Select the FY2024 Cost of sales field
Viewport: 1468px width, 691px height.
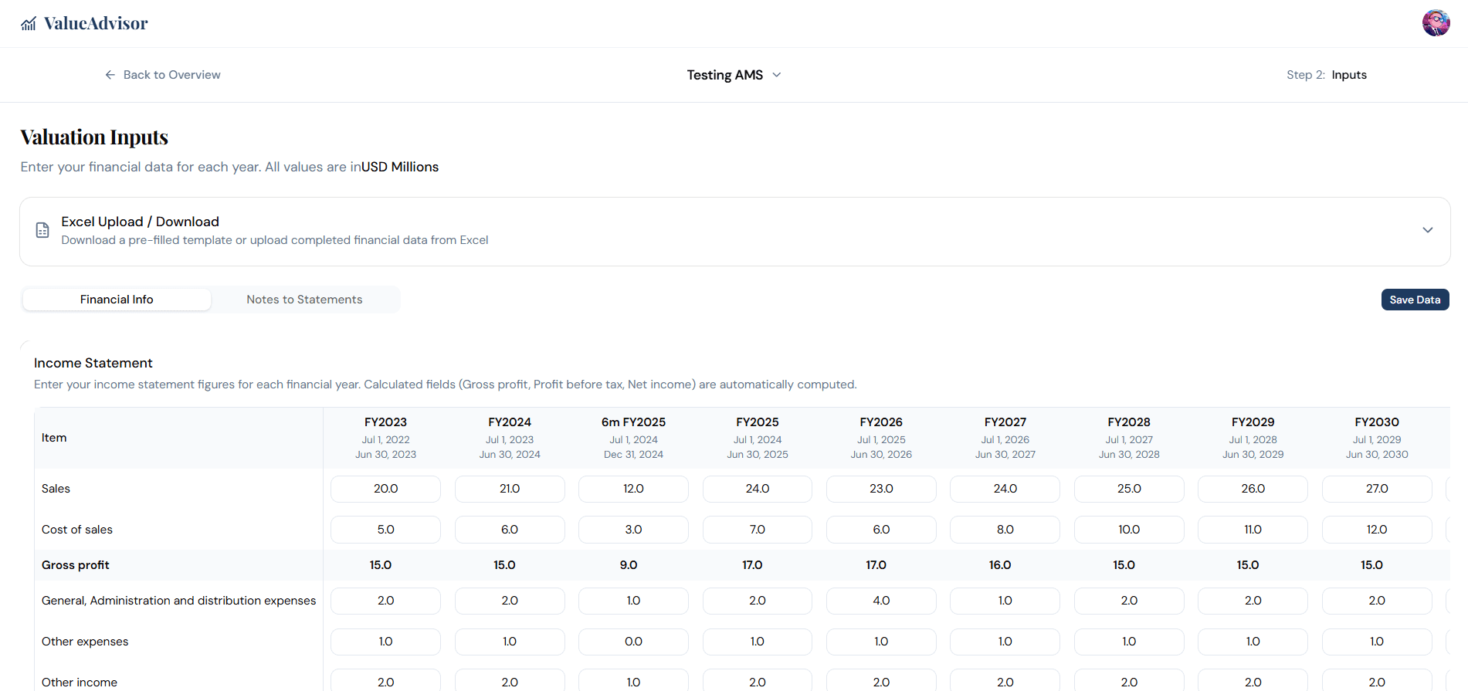coord(510,530)
